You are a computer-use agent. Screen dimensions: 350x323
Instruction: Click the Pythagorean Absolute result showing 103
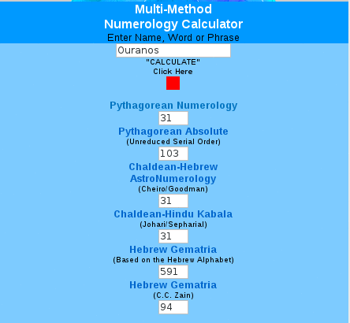(173, 154)
